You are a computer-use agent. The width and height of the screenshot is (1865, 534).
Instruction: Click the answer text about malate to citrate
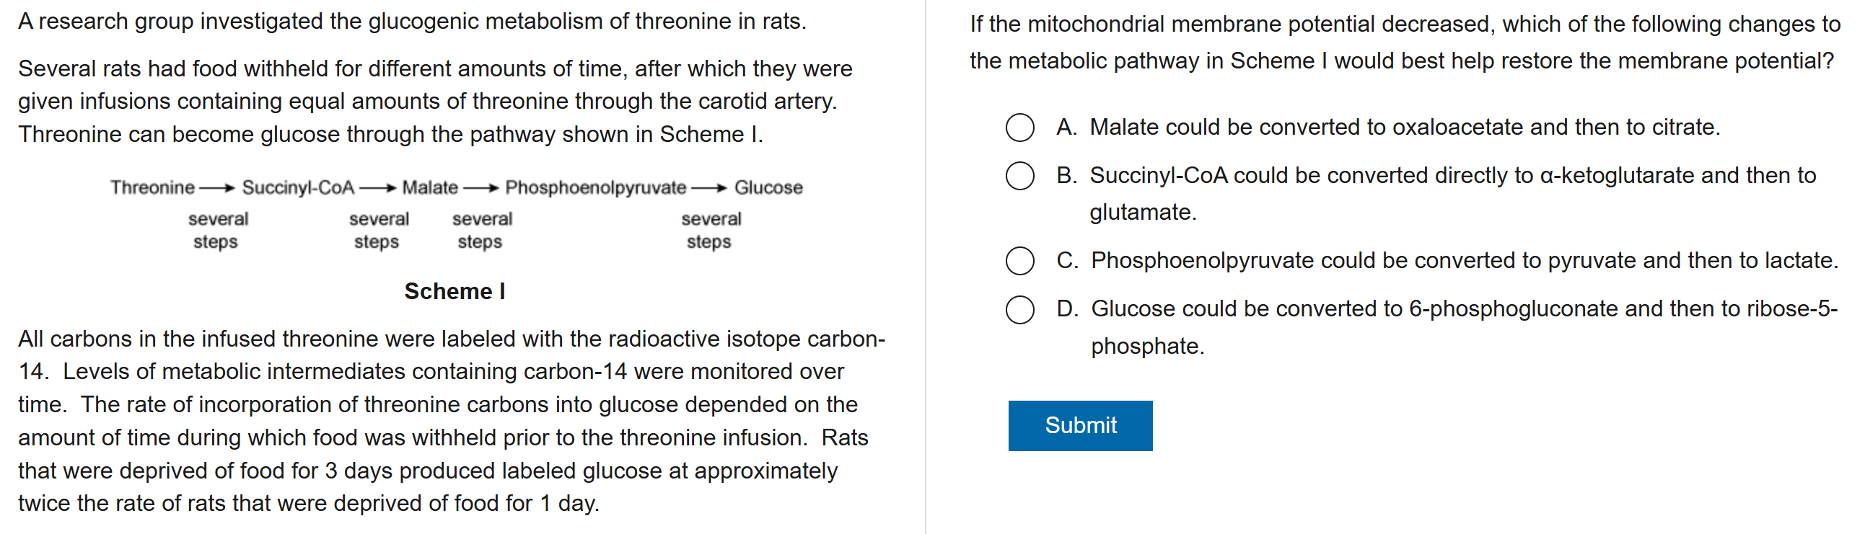(1404, 128)
